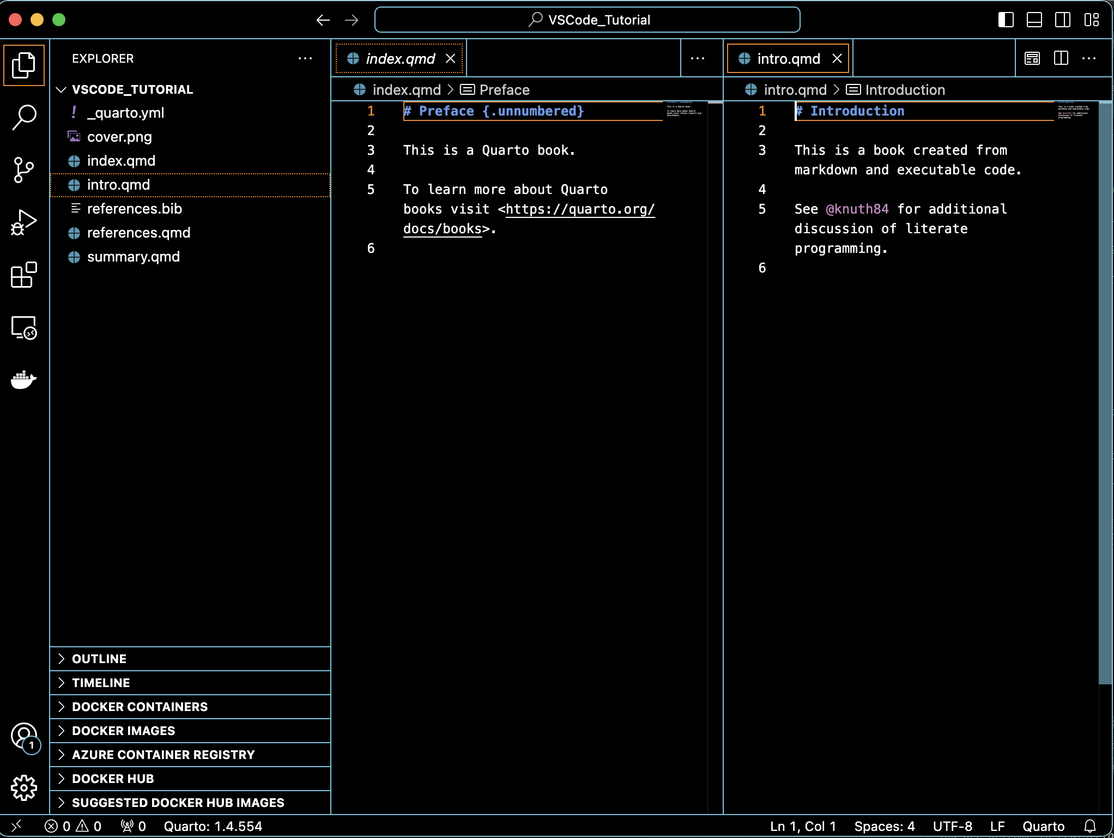The image size is (1114, 838).
Task: Select encoding via UTF-8 status item
Action: 952,826
